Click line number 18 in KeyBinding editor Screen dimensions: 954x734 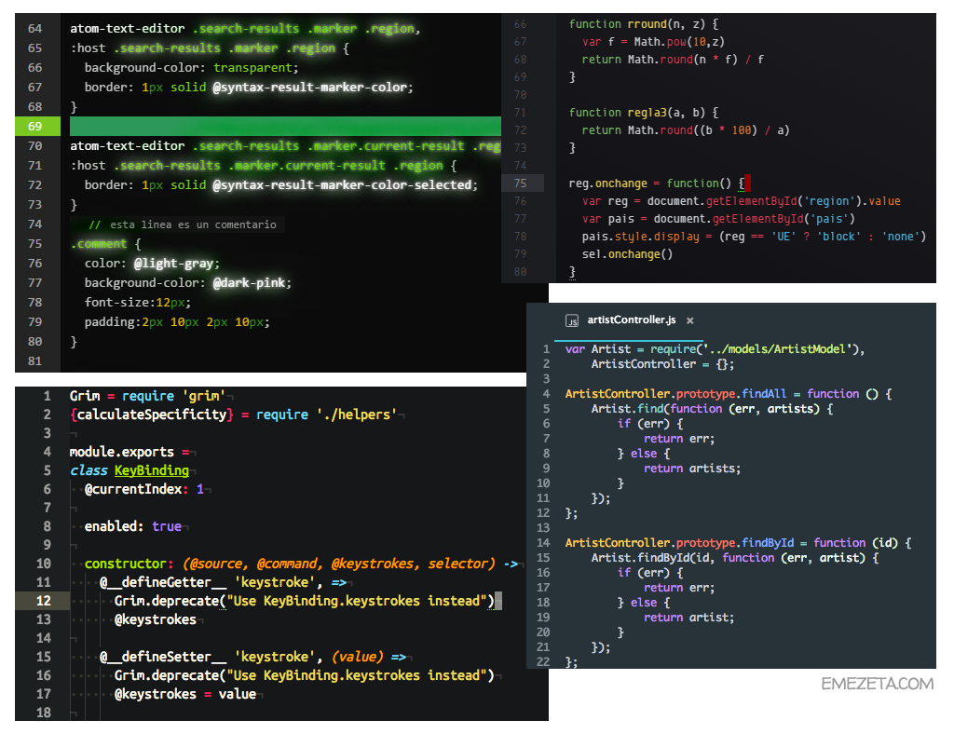coord(43,712)
